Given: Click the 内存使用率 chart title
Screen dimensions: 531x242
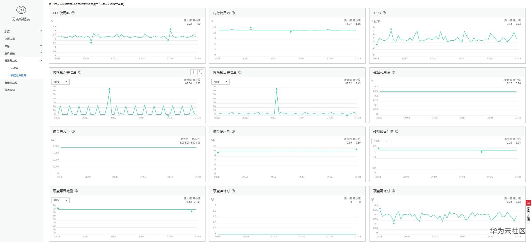Looking at the screenshot, I should [x=222, y=13].
